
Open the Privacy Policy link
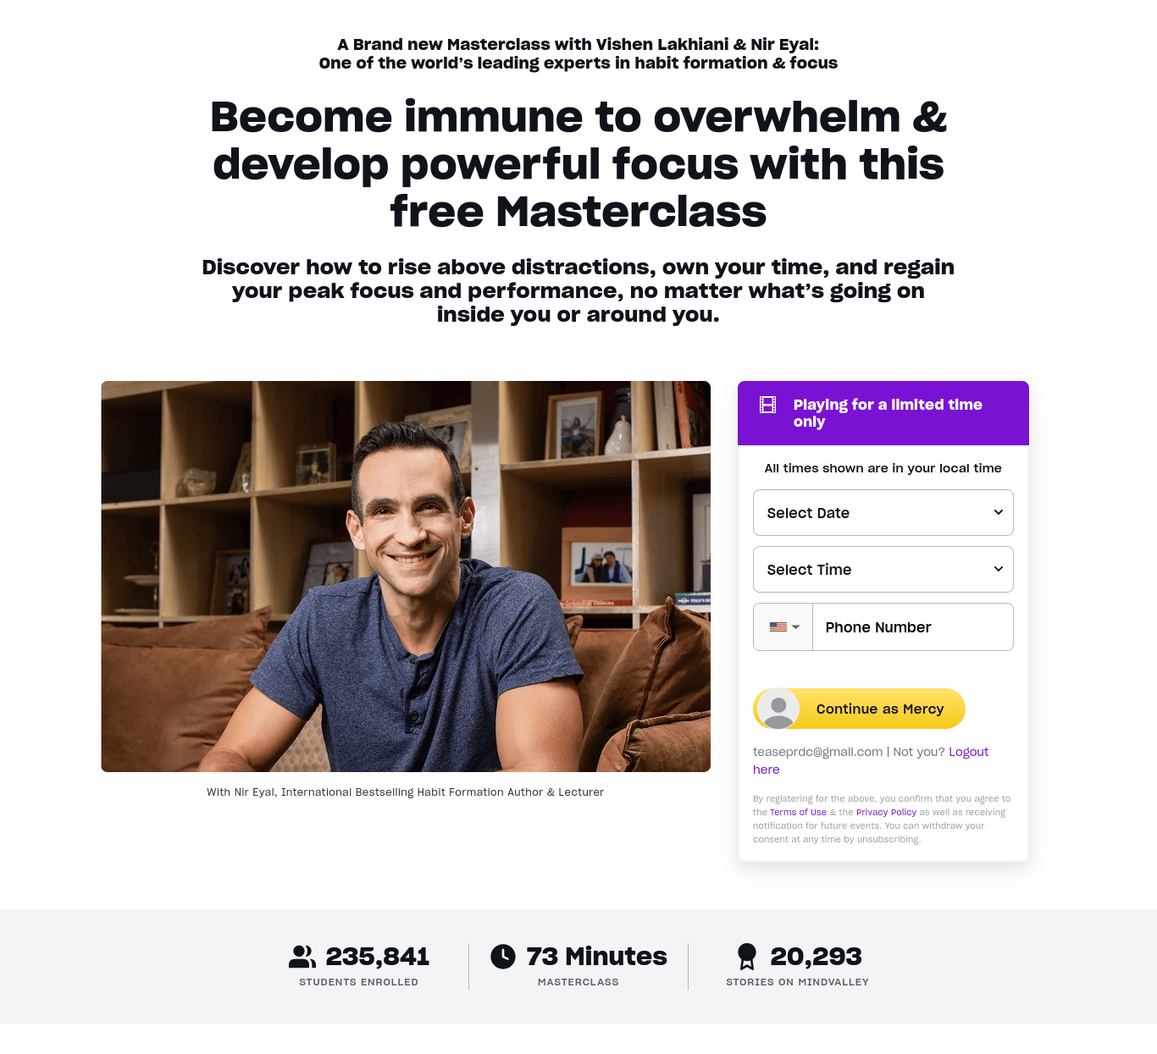(x=886, y=812)
